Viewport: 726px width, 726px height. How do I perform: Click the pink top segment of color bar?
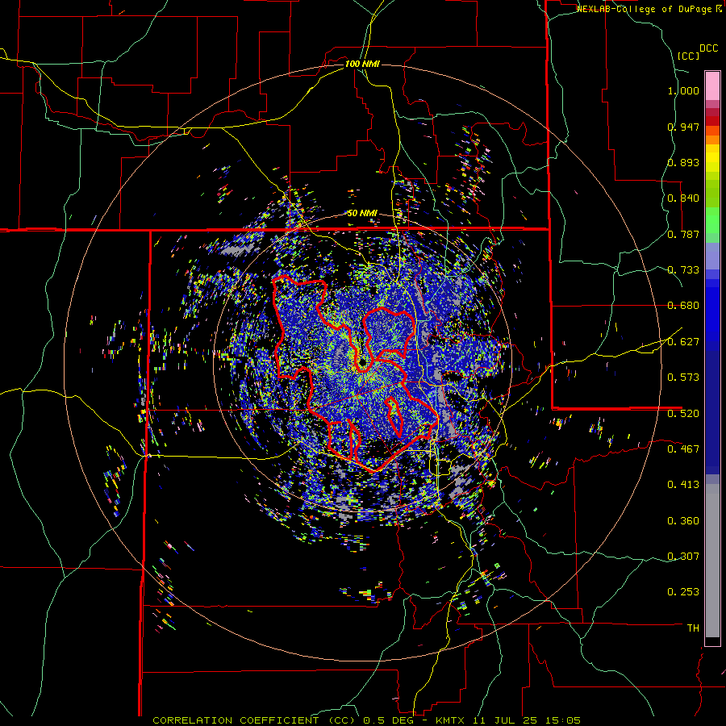712,86
